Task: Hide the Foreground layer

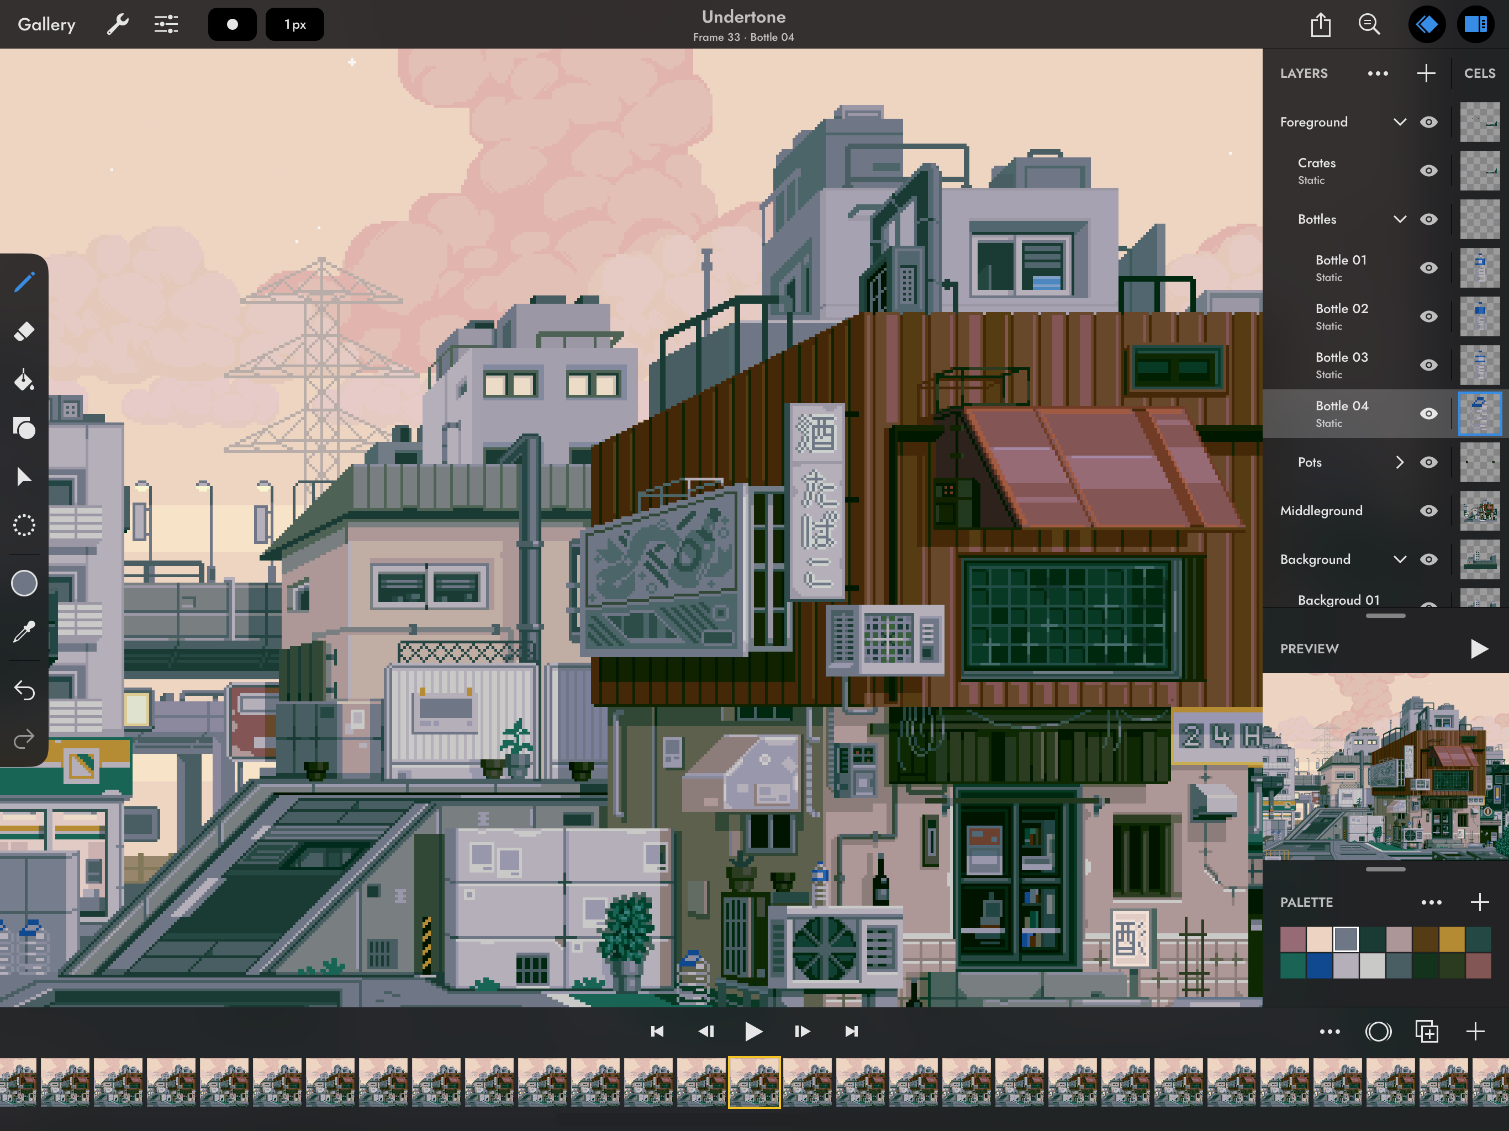Action: pos(1427,121)
